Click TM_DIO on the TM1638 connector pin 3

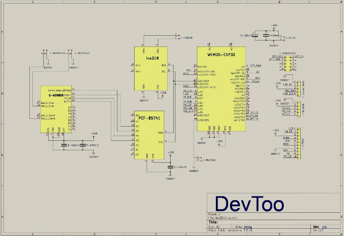[x=286, y=108]
